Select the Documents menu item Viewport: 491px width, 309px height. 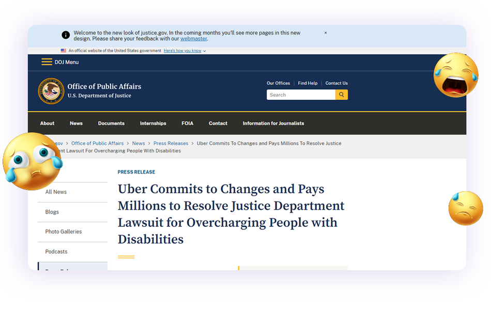pos(111,123)
